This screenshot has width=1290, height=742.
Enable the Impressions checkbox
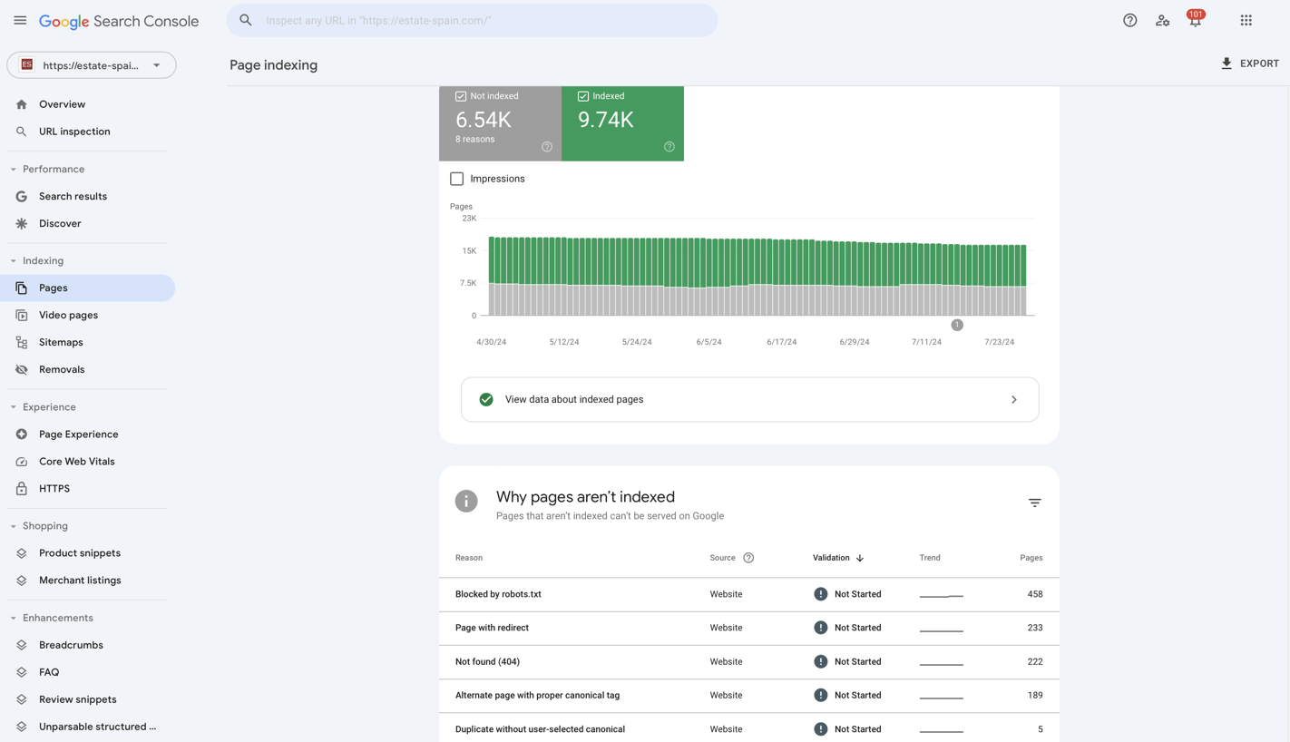coord(456,179)
